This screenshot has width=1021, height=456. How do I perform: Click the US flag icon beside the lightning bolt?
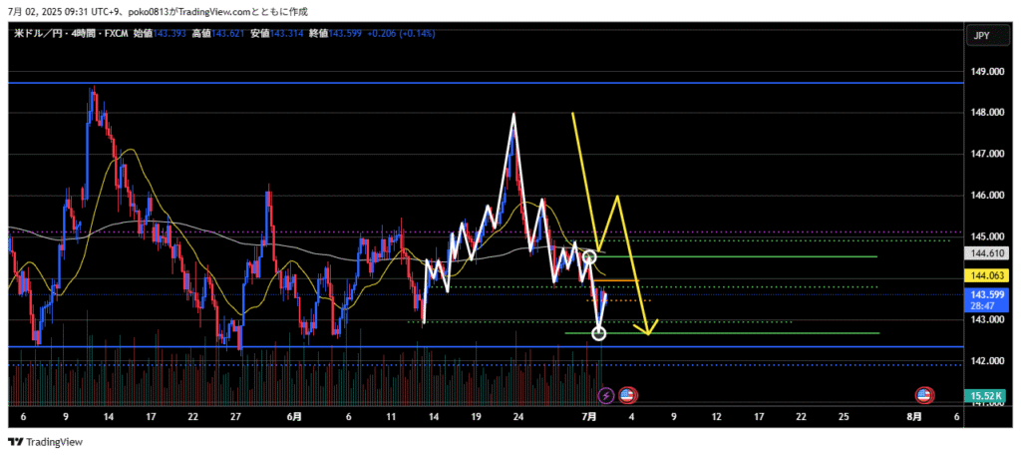(x=628, y=395)
